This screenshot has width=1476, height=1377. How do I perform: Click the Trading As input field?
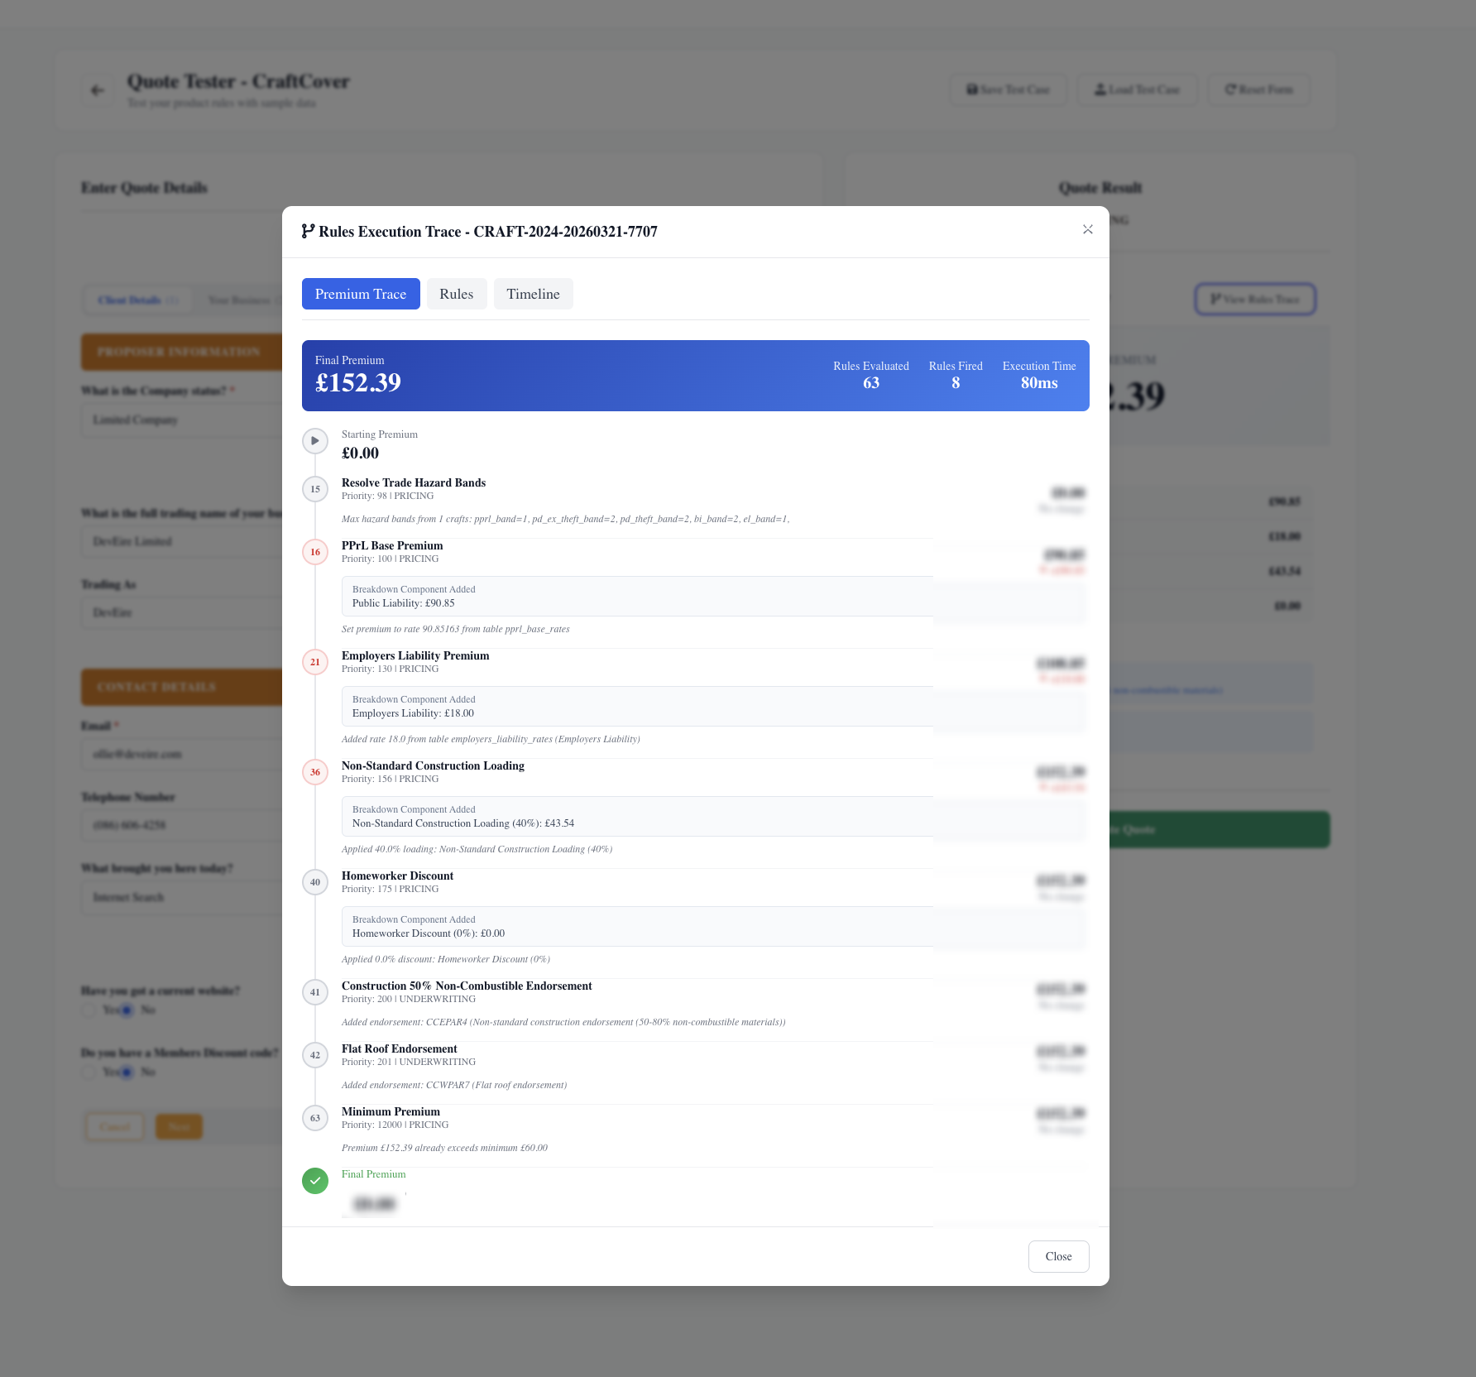pos(182,612)
